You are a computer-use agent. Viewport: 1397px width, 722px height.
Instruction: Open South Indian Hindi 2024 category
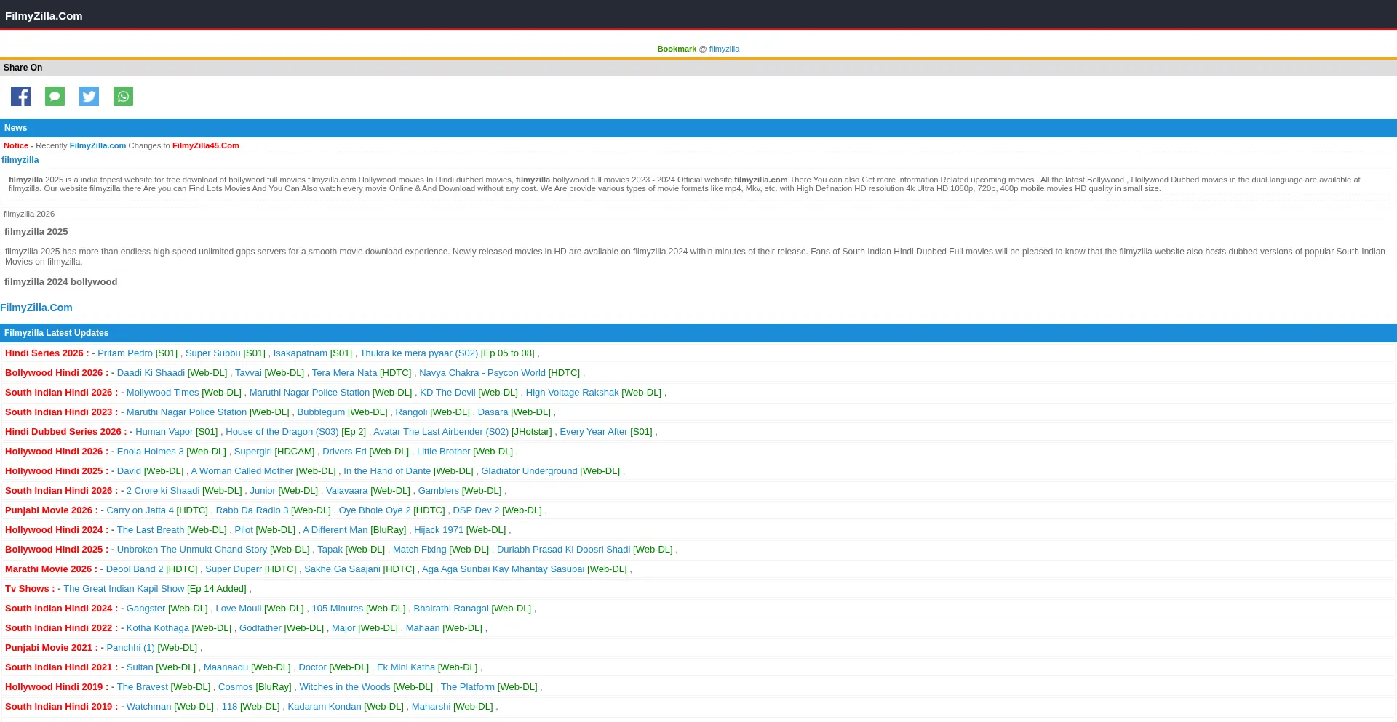61,609
